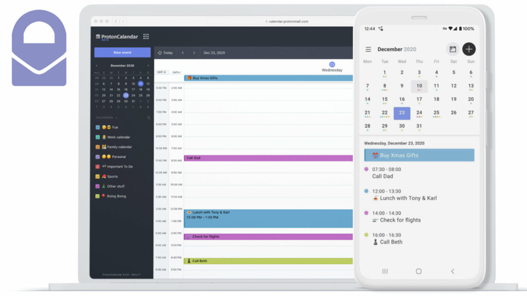Click December 2020 title in desktop mini calendar
The image size is (527, 296).
122,66
